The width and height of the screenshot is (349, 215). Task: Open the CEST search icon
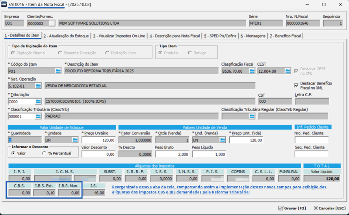click(x=289, y=71)
